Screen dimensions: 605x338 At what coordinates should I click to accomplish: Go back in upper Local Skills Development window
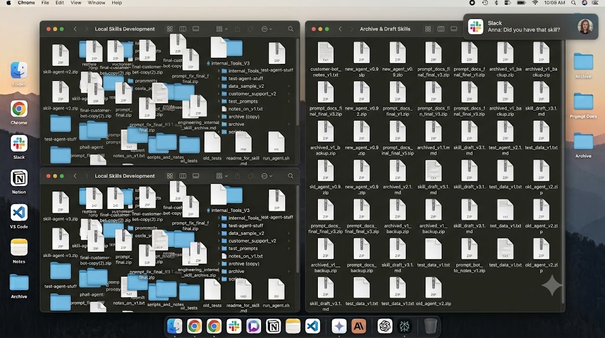[x=75, y=29]
